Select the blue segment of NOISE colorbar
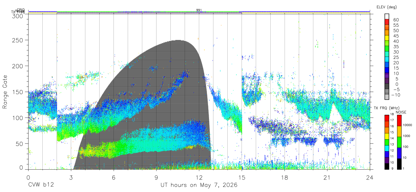 coord(399,153)
